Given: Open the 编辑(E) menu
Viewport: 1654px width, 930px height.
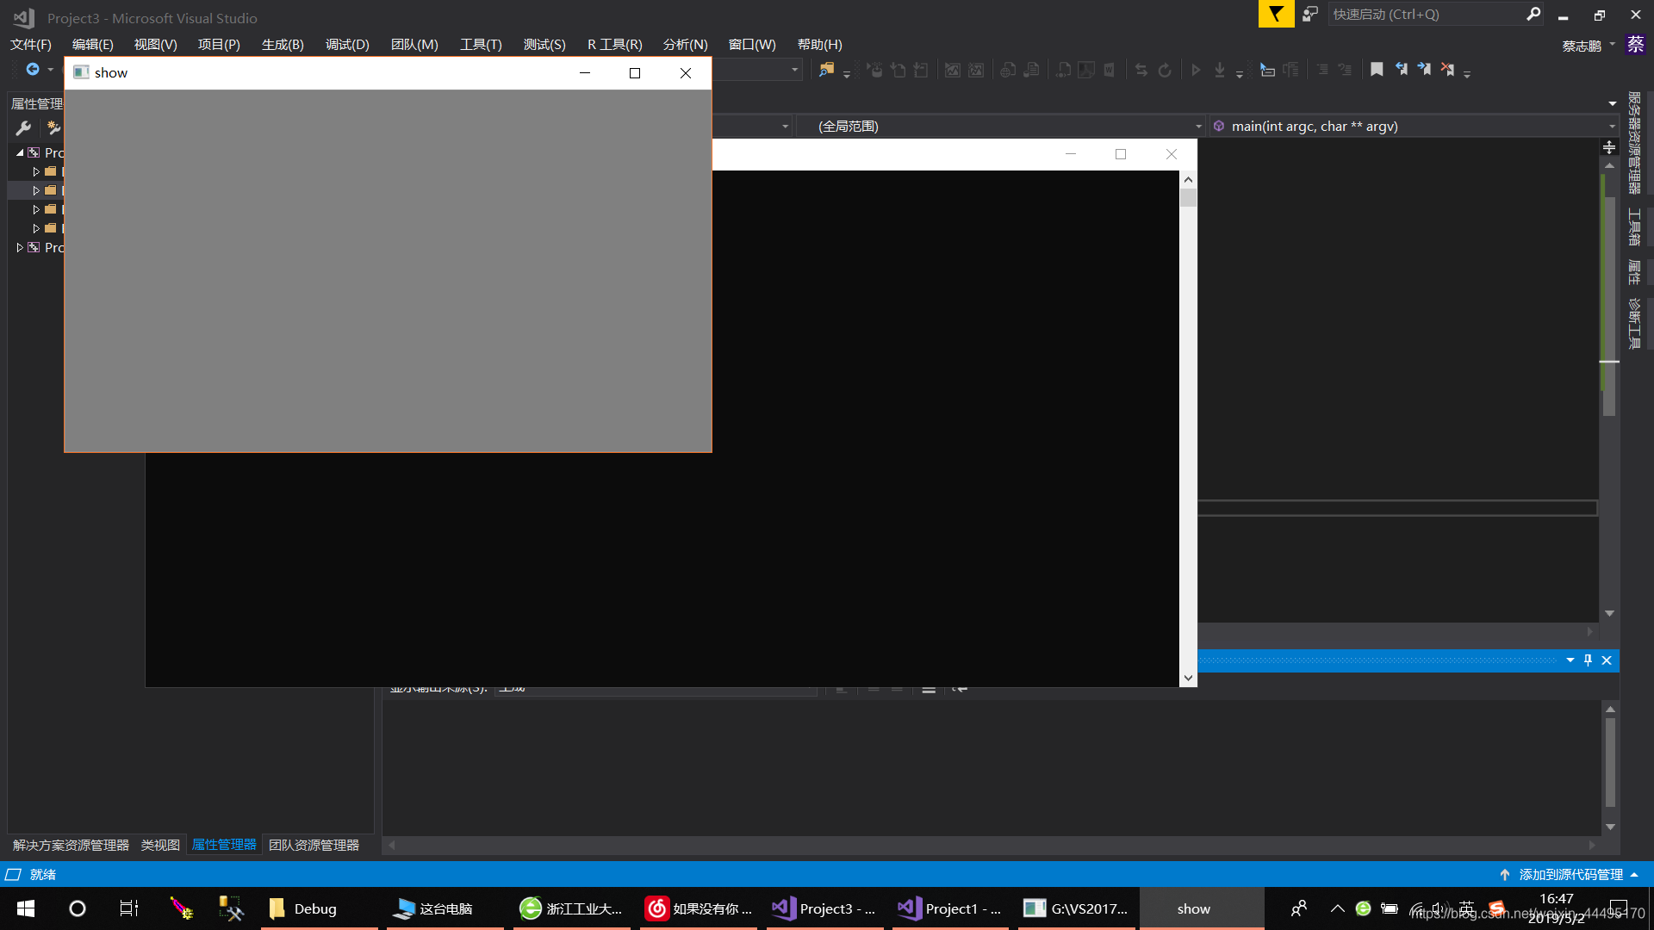Looking at the screenshot, I should 92,44.
